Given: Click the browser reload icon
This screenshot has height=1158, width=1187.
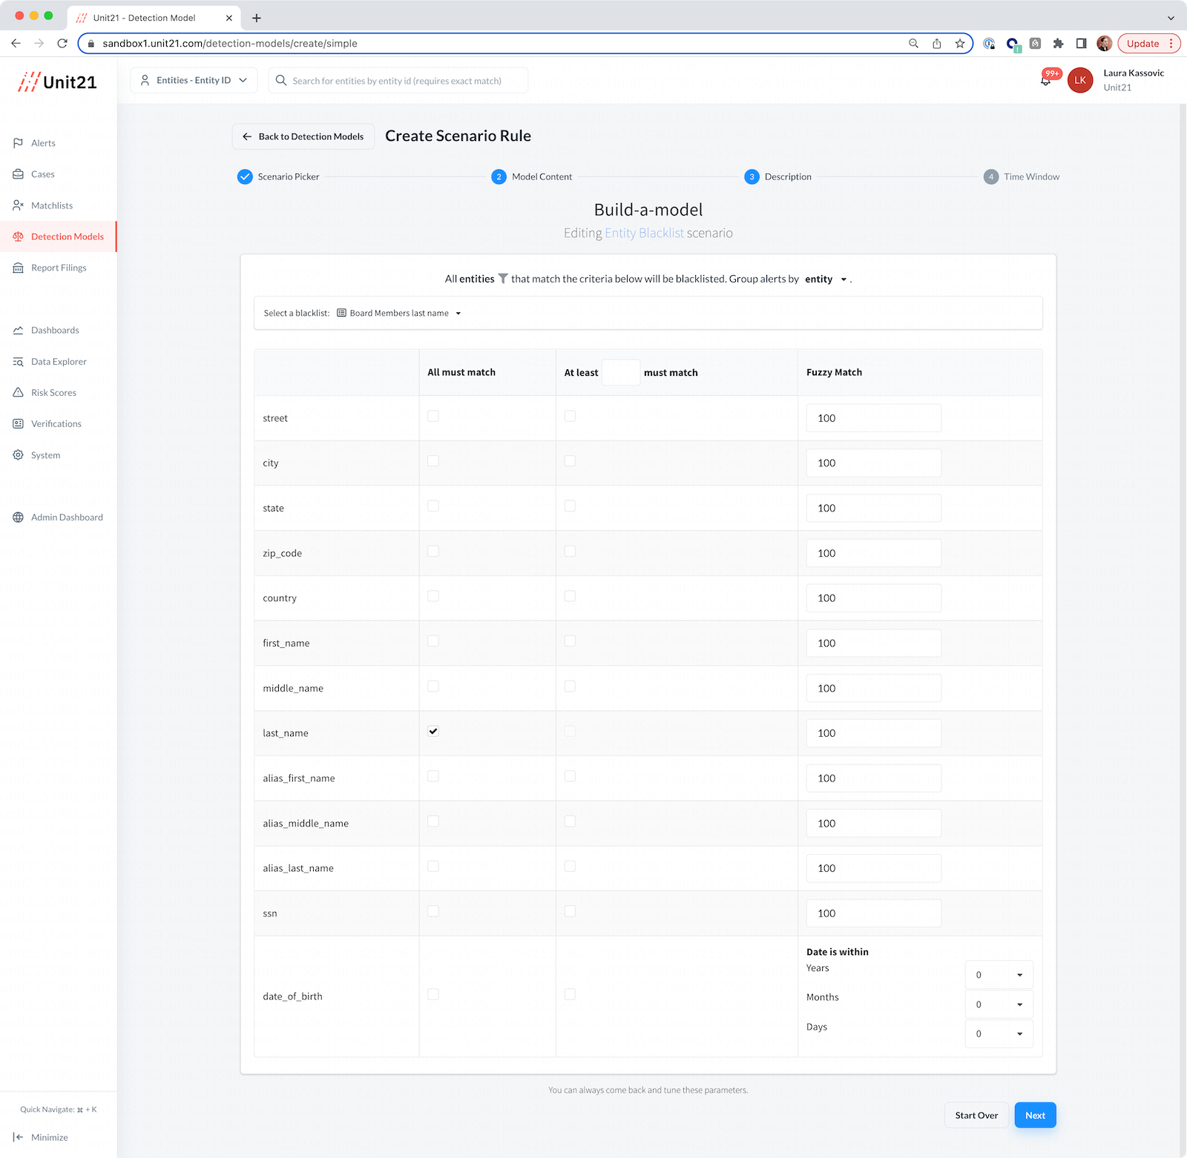Looking at the screenshot, I should 62,43.
